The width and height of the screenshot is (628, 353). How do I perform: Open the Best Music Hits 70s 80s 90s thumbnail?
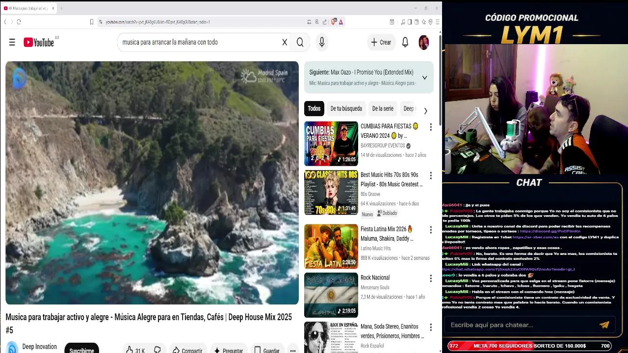[x=331, y=193]
